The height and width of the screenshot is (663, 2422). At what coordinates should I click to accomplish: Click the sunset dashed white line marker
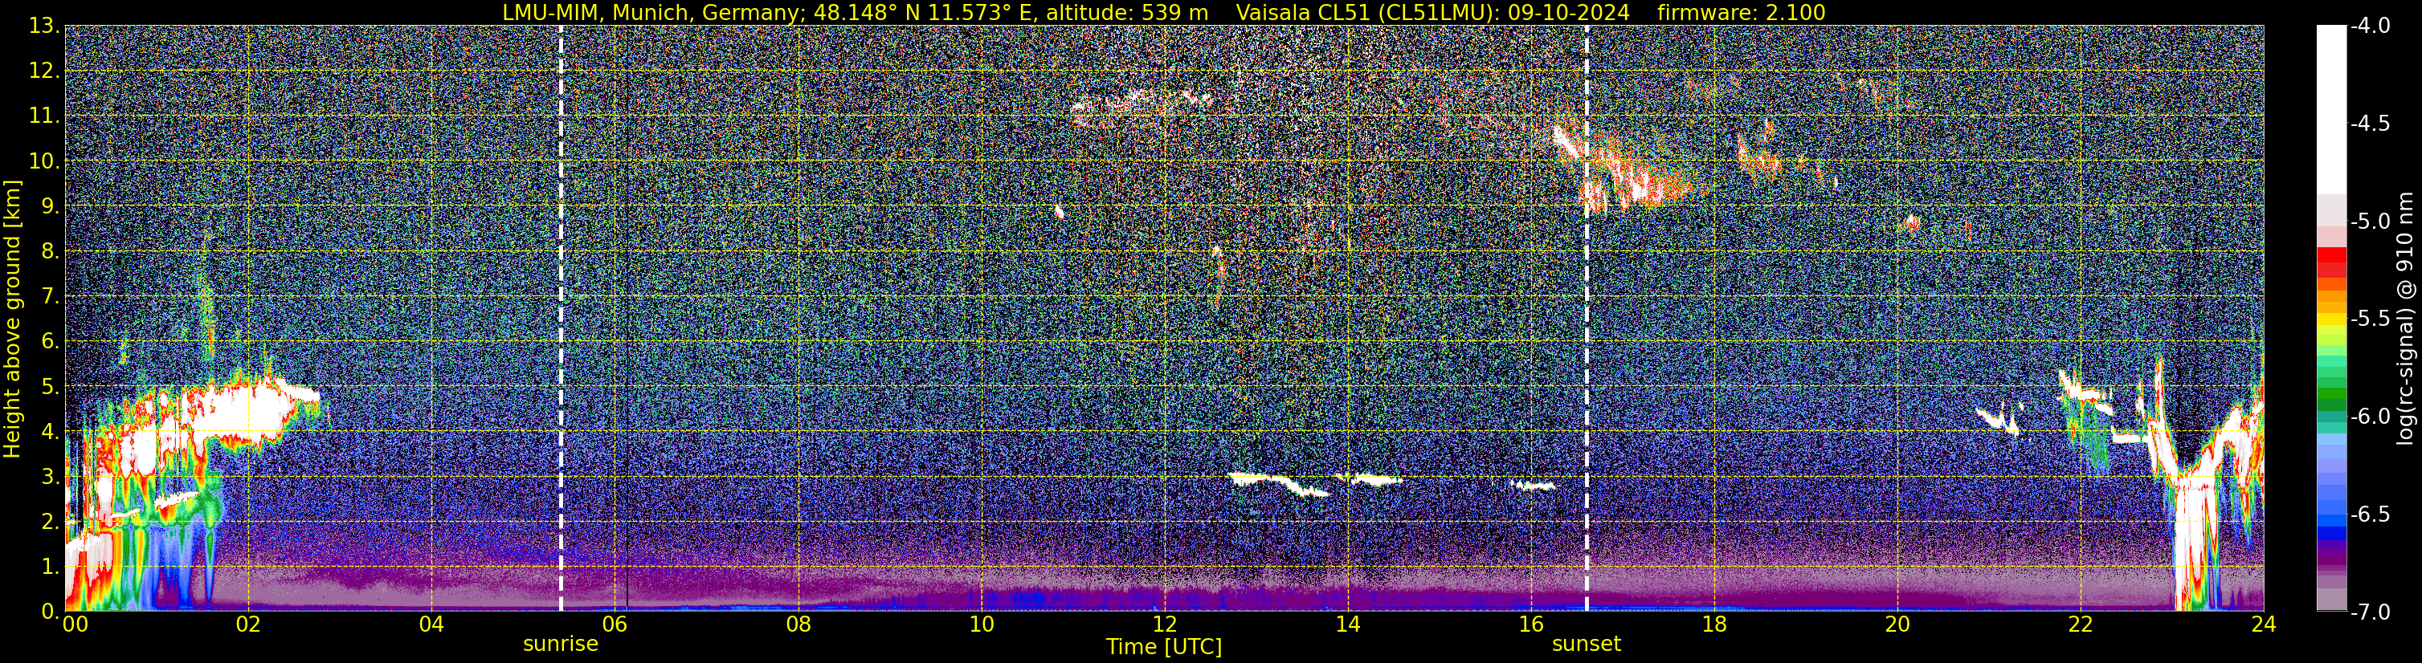click(1587, 319)
